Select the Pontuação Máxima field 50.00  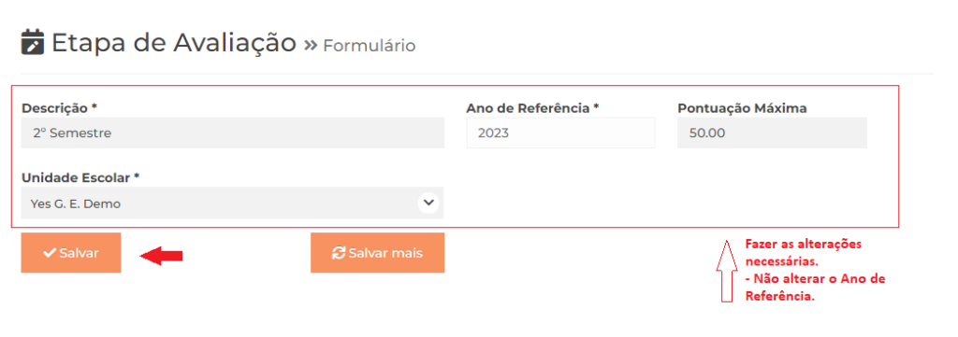(x=772, y=133)
